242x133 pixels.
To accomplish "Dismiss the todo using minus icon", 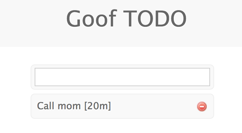I will pos(202,106).
